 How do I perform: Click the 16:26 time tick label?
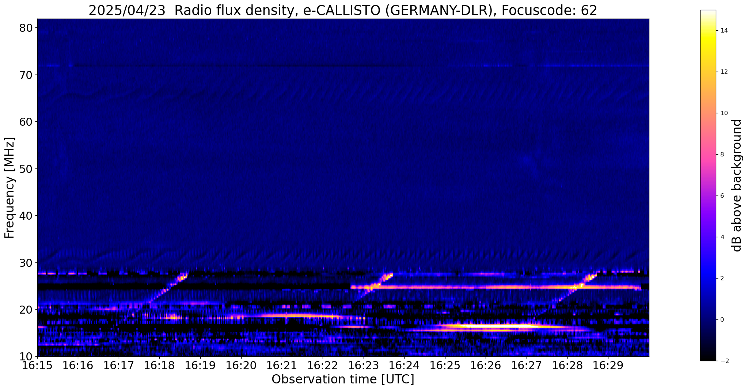[486, 366]
